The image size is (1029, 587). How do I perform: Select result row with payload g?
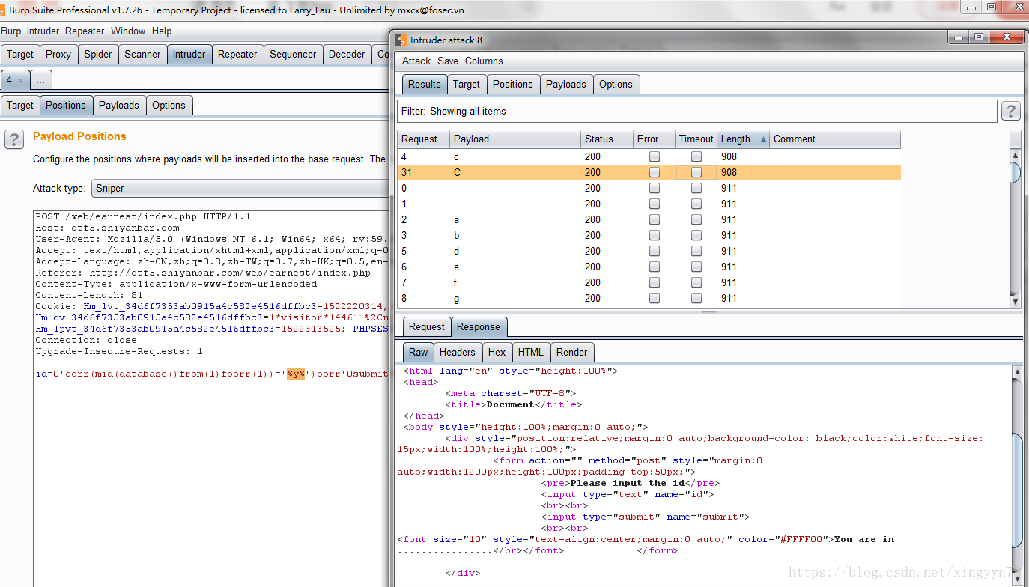tap(649, 298)
